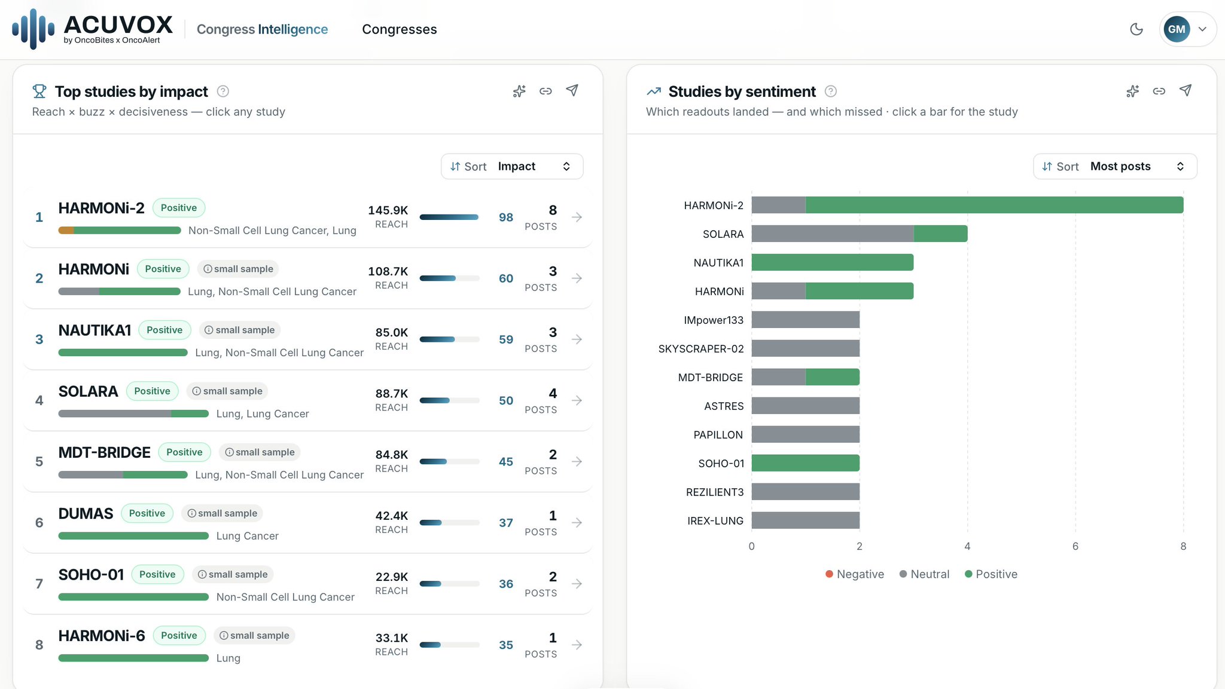Click small sample badge on HARMONi-6 row
The width and height of the screenshot is (1225, 689).
pyautogui.click(x=254, y=635)
